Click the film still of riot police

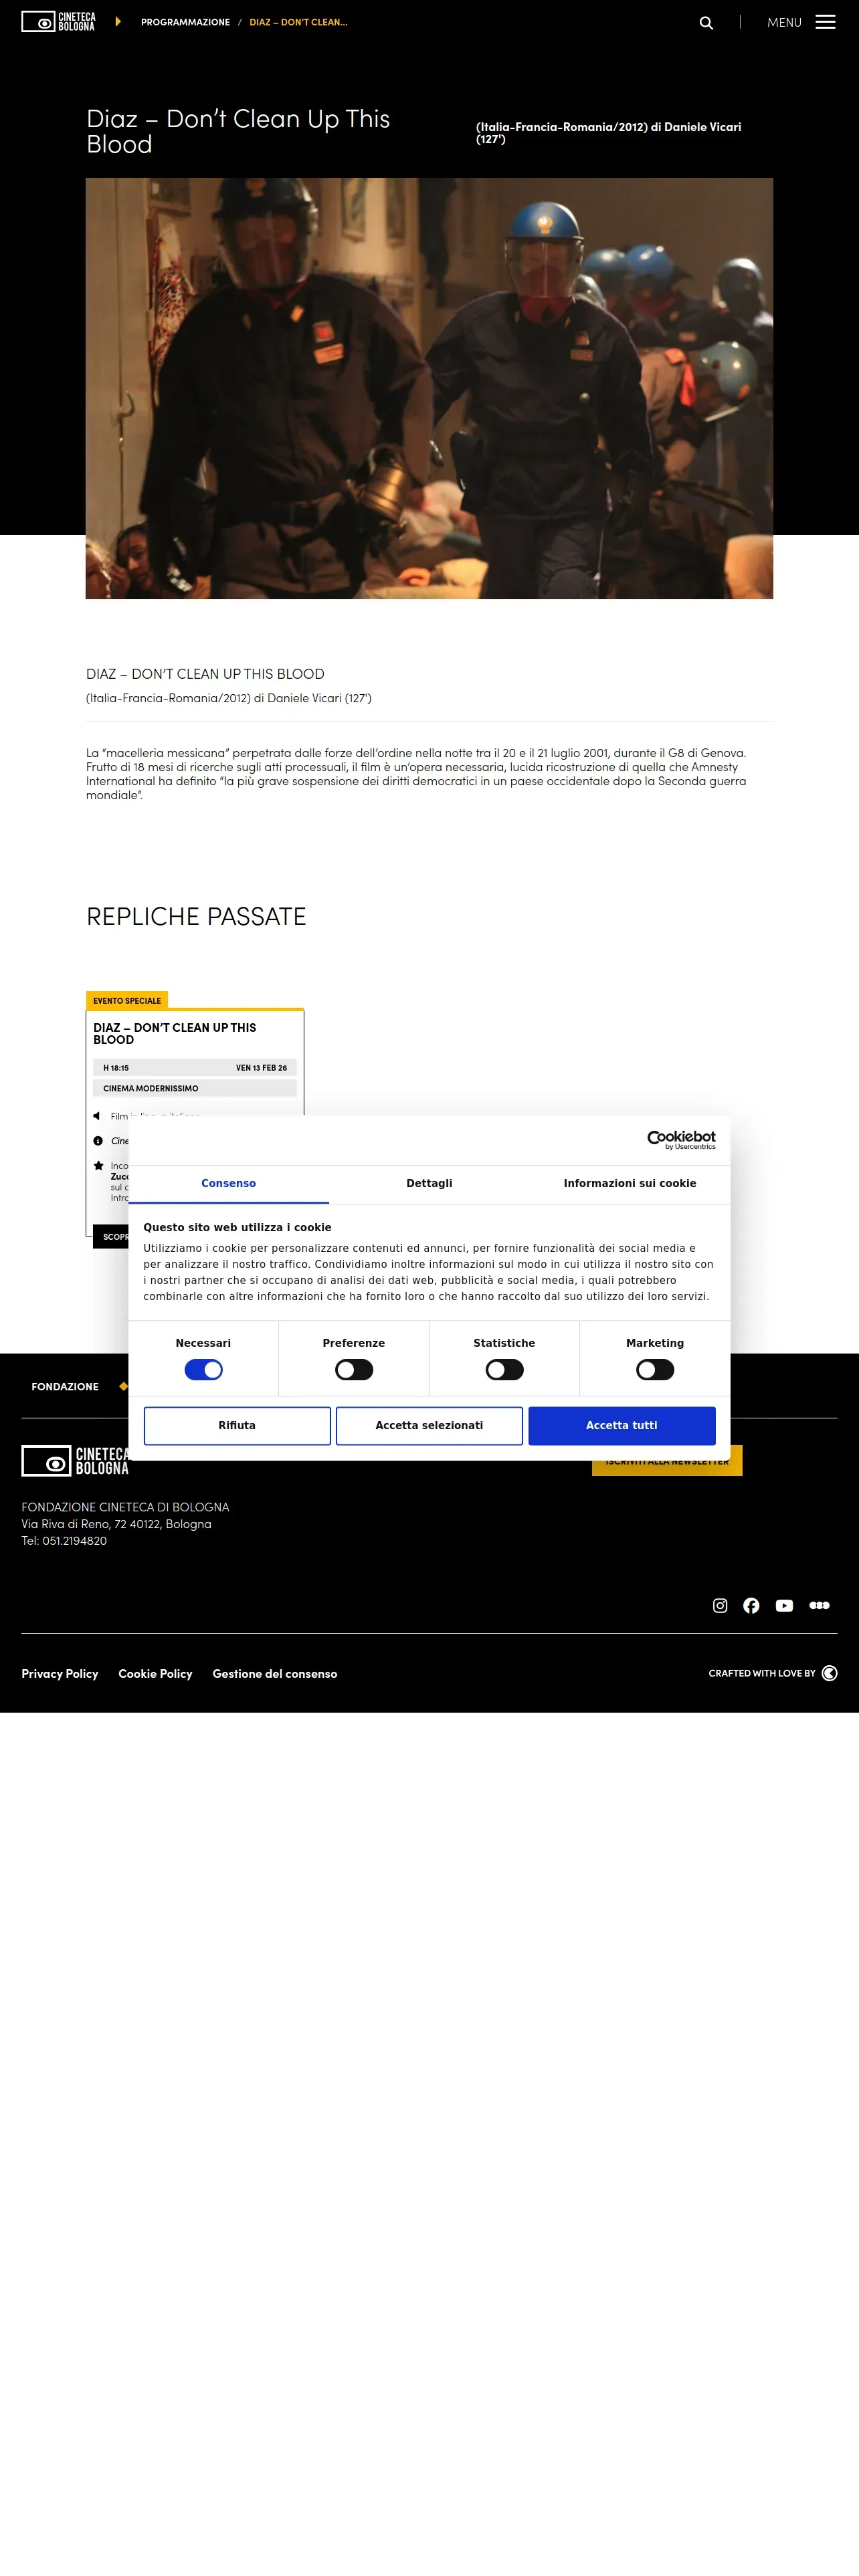coord(429,388)
